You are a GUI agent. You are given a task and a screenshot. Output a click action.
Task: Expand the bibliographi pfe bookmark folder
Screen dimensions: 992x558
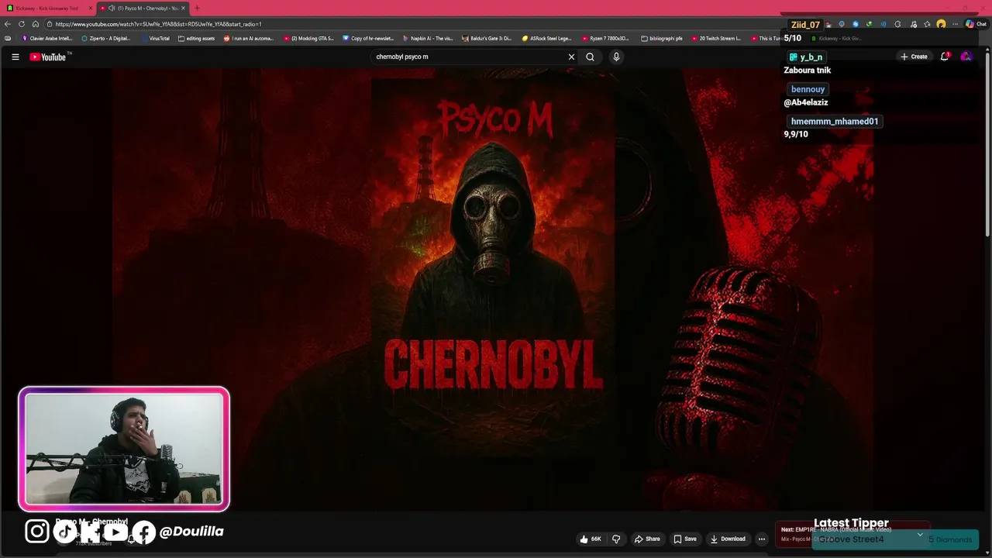point(662,38)
